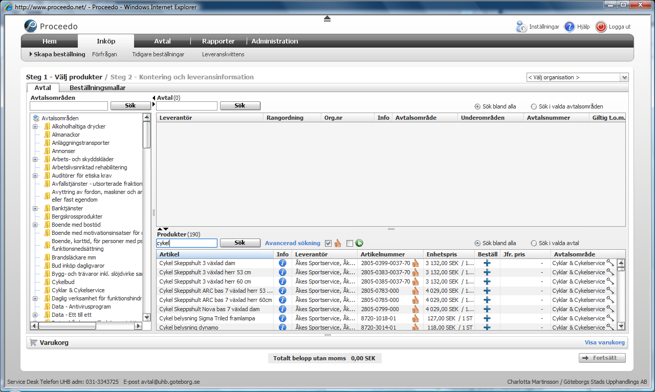
Task: Open info for Cykel Skeppshult Nova bas 7 växlad dam
Action: pyautogui.click(x=282, y=309)
